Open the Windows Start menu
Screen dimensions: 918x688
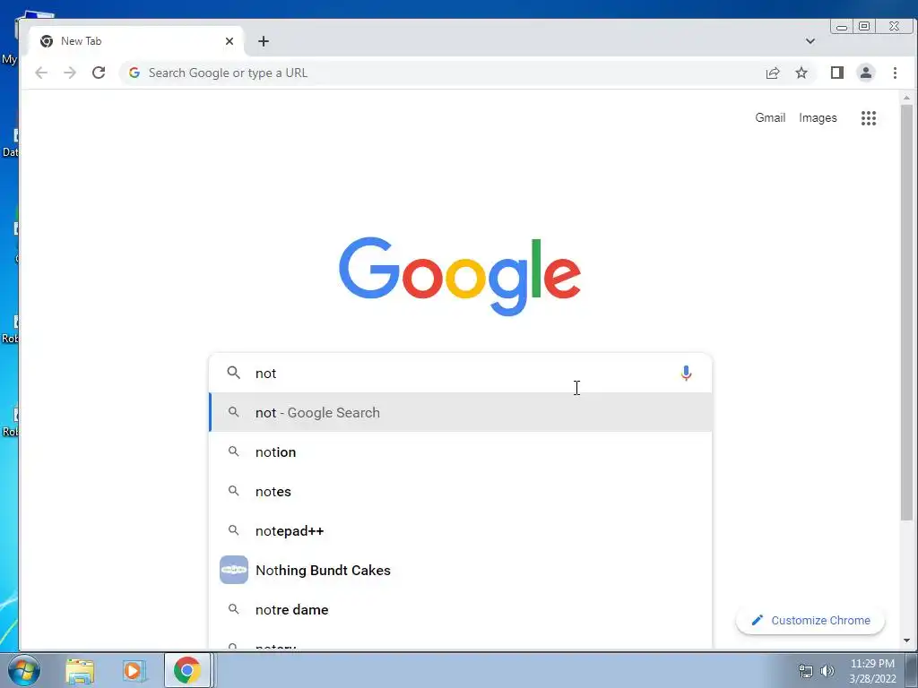pos(24,670)
